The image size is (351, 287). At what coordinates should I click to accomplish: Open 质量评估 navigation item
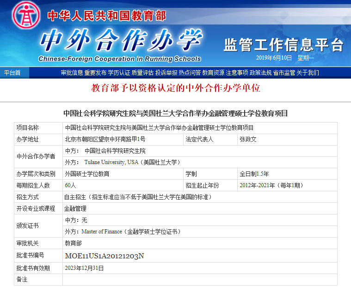(x=142, y=73)
